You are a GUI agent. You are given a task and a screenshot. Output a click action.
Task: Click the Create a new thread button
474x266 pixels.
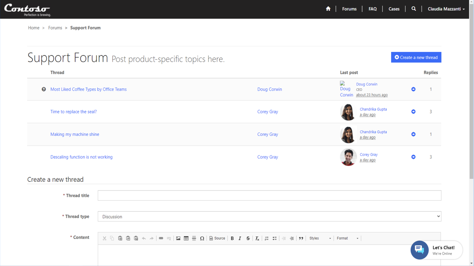click(416, 57)
